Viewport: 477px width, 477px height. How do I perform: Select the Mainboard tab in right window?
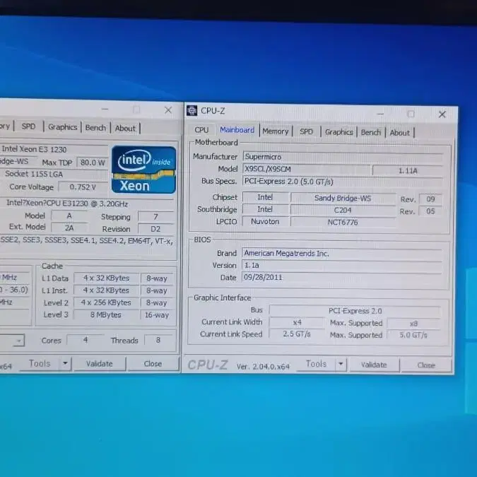(x=237, y=130)
